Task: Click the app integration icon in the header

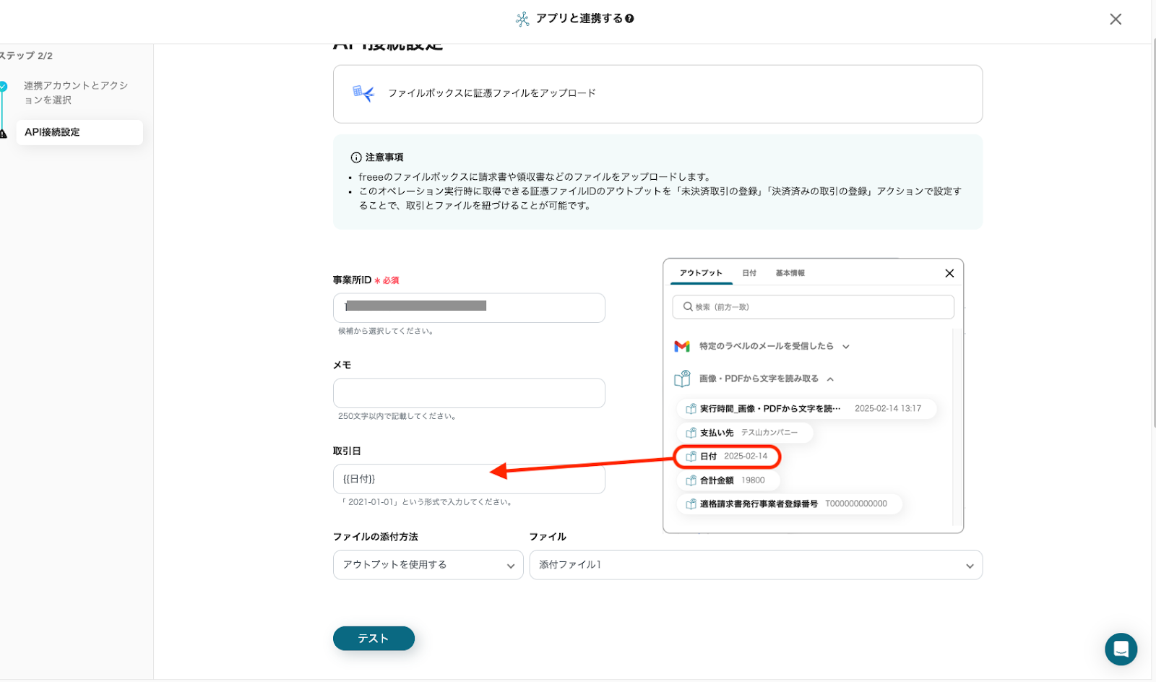Action: (522, 19)
